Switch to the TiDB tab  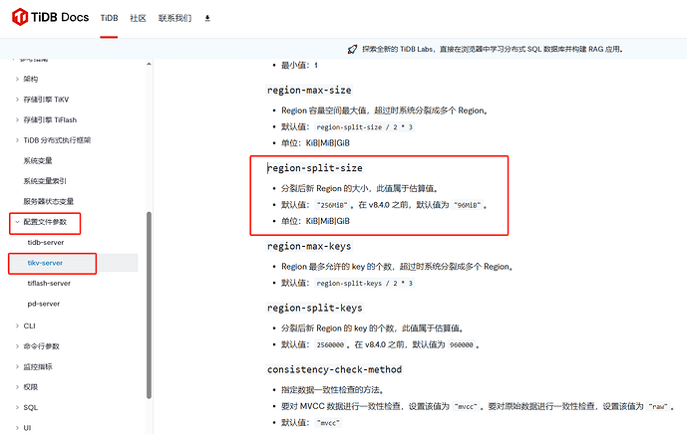111,18
